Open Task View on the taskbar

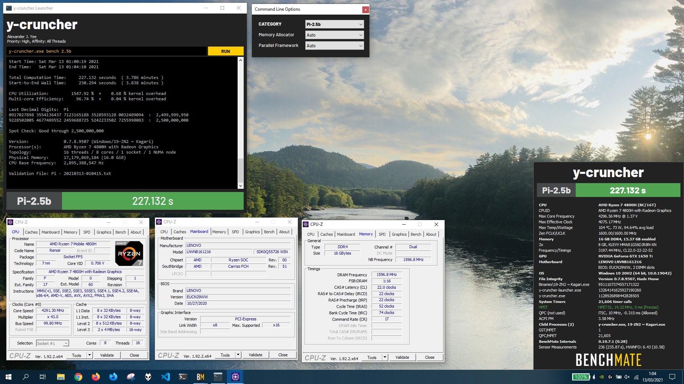point(43,377)
